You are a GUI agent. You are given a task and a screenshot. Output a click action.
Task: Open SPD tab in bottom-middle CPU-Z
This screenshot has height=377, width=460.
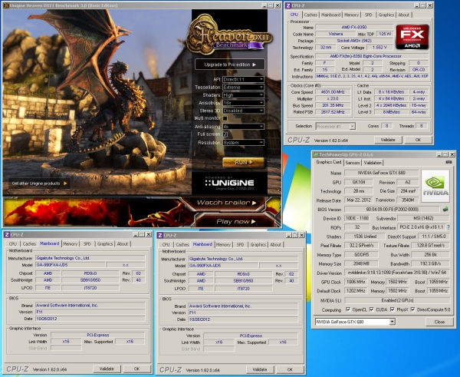coord(240,244)
